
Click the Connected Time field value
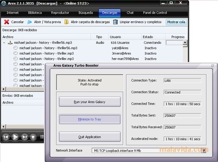point(182,104)
